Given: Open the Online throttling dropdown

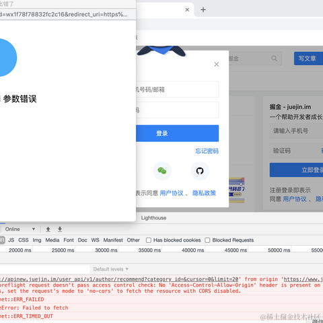Looking at the screenshot, I should click(20, 229).
